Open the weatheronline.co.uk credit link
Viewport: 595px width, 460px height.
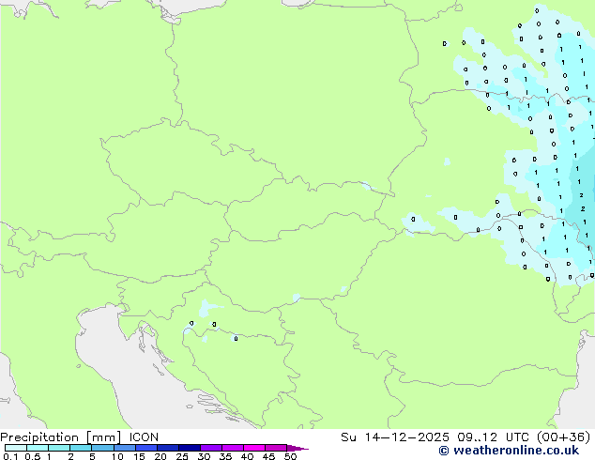pos(509,451)
